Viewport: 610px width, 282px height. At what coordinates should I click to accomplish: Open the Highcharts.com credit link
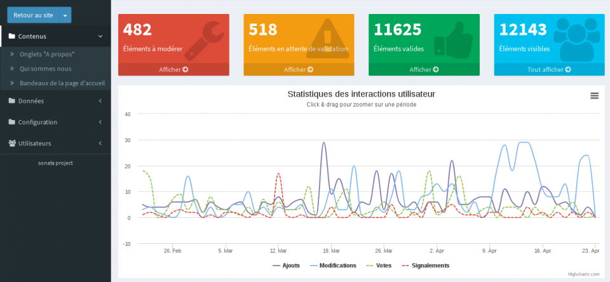[x=583, y=274]
